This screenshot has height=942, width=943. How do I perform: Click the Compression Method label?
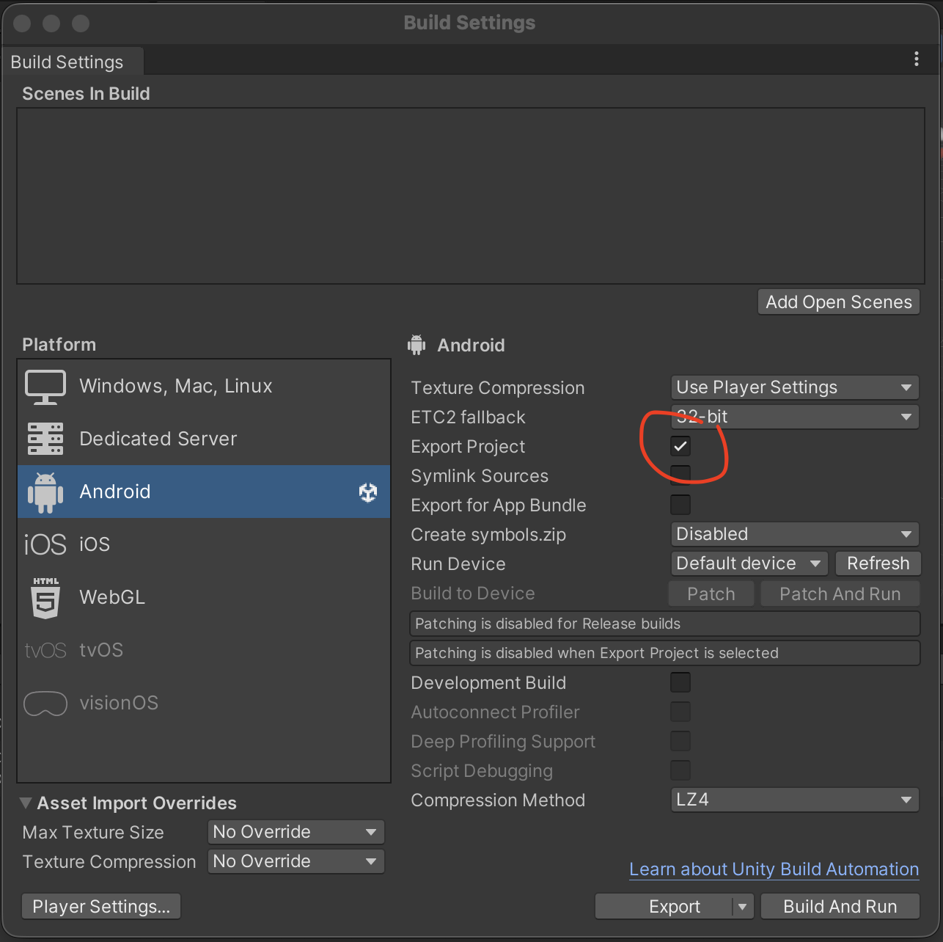tap(498, 800)
